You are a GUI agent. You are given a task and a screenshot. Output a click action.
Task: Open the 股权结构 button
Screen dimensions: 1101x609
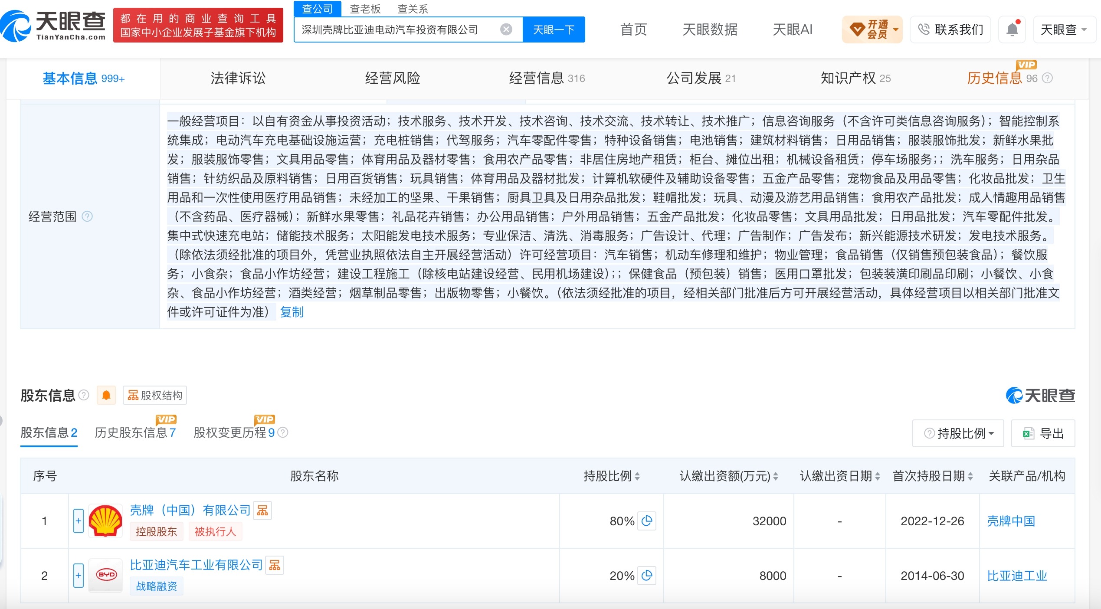pyautogui.click(x=155, y=395)
